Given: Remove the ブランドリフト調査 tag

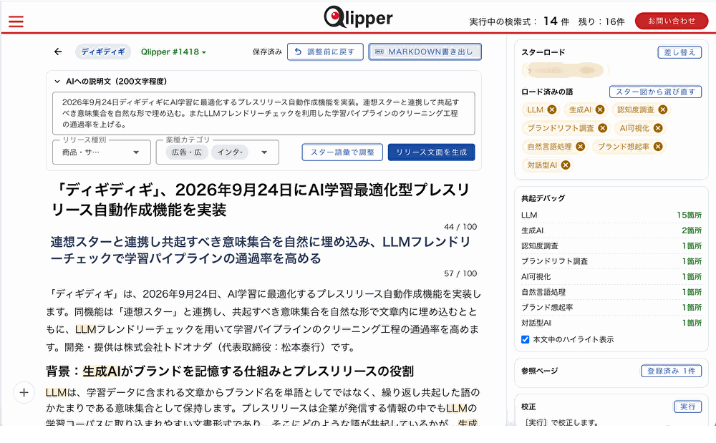Looking at the screenshot, I should 602,128.
